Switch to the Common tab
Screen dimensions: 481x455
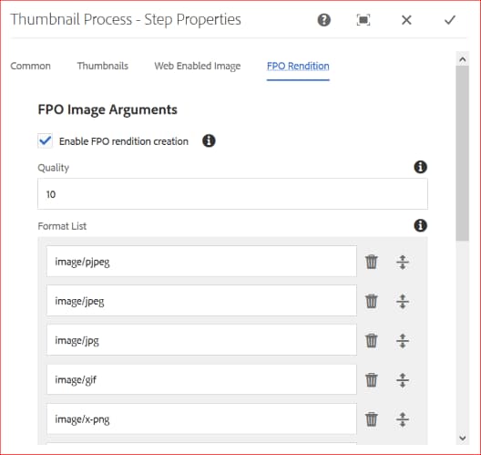click(x=30, y=66)
